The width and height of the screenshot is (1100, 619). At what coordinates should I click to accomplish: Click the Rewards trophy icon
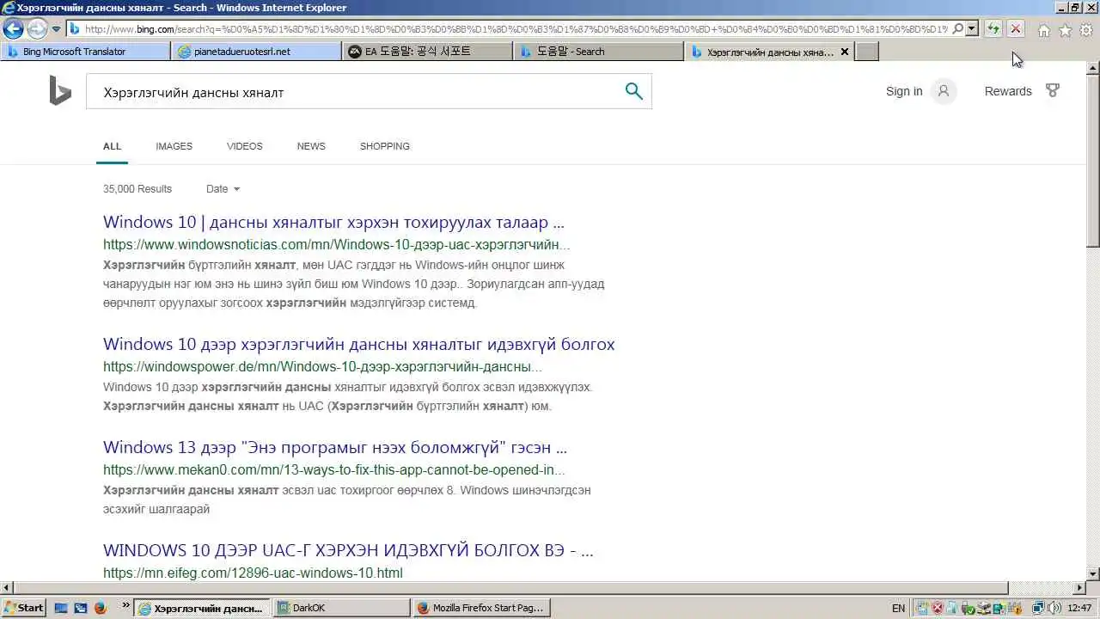(1053, 90)
